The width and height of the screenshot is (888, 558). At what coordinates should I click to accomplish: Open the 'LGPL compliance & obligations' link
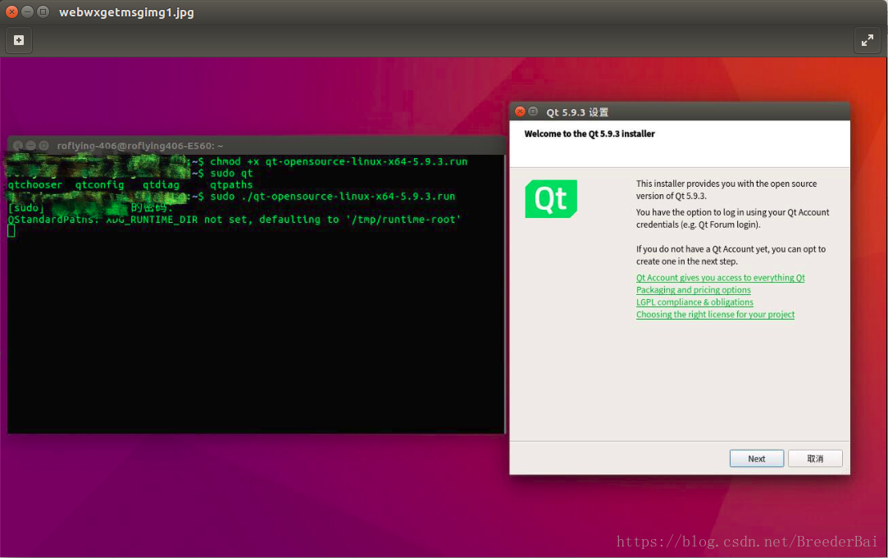click(x=694, y=302)
